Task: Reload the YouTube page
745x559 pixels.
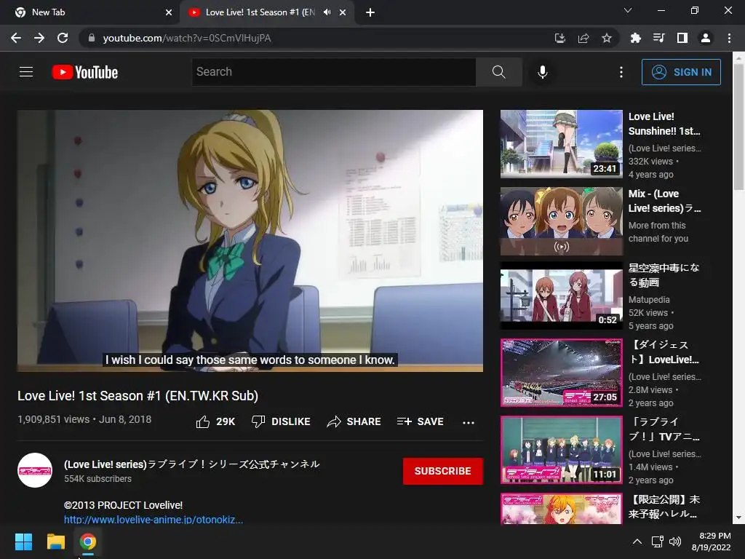Action: tap(63, 38)
